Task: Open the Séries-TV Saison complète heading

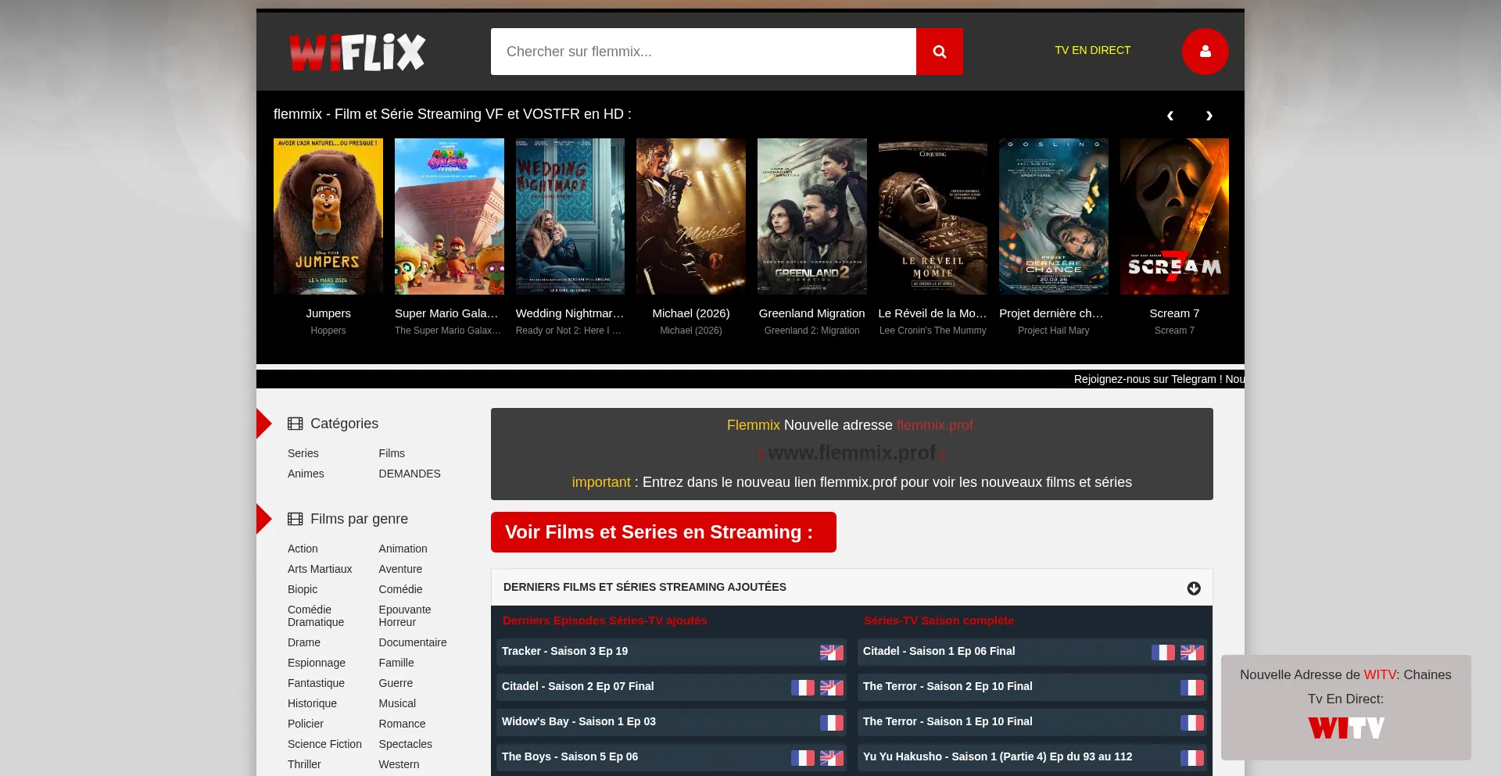Action: point(939,620)
